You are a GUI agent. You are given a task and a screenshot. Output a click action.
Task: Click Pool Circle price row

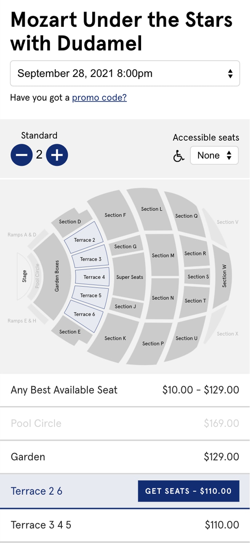click(125, 423)
